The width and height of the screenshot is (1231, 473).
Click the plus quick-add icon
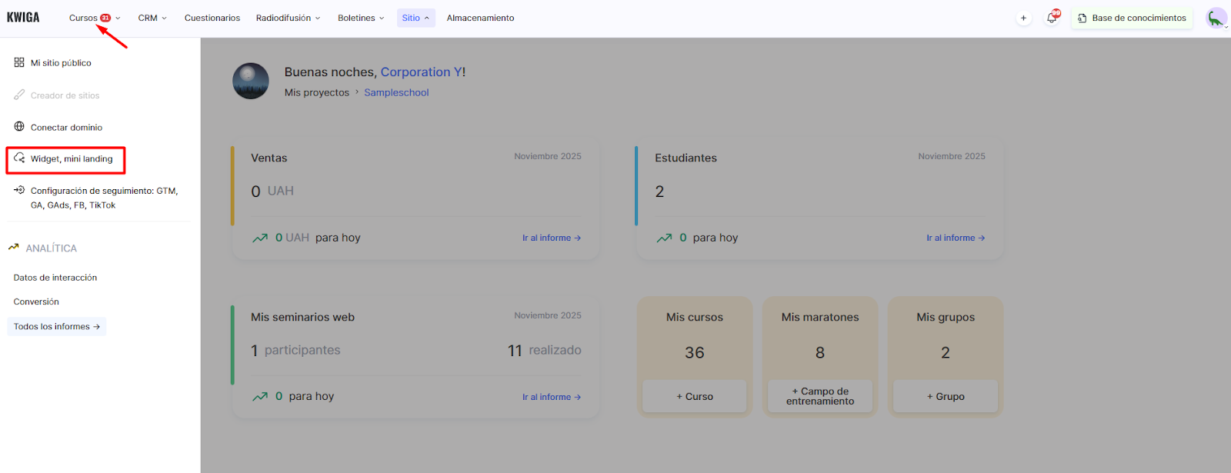[1023, 18]
